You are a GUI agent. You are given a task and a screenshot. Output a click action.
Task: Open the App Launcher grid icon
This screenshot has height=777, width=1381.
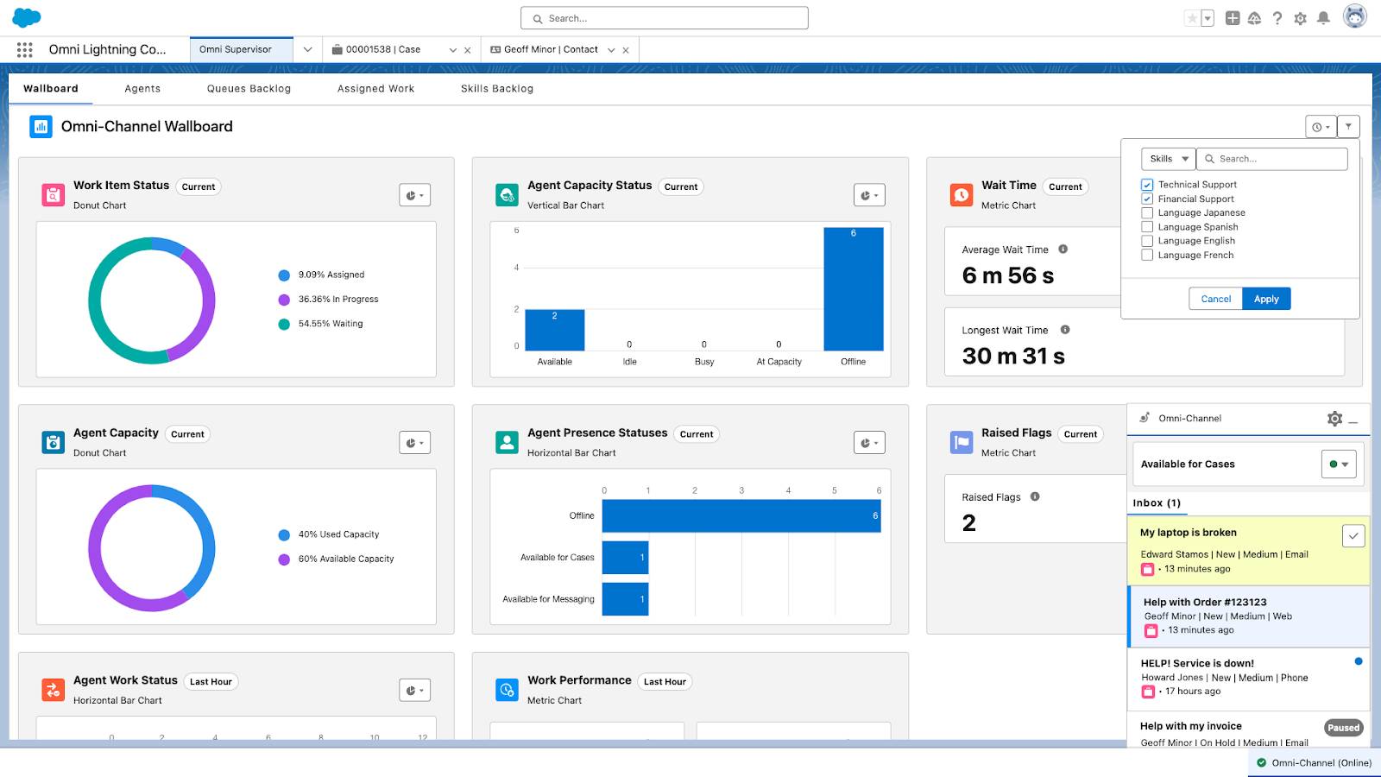(x=24, y=50)
